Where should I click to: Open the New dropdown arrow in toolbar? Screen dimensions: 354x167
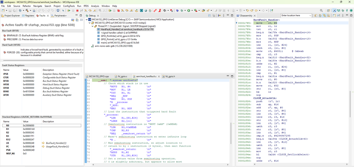(x=6, y=10)
